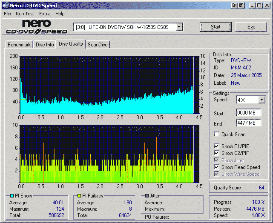The height and width of the screenshot is (223, 273).
Task: Toggle the Show Read Speed checkbox
Action: [216, 167]
